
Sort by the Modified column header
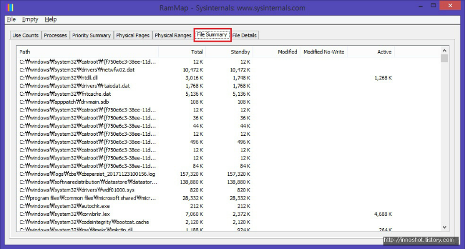[277, 52]
